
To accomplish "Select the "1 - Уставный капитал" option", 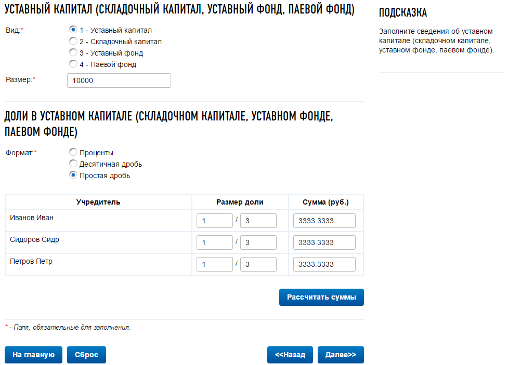I will tap(73, 30).
